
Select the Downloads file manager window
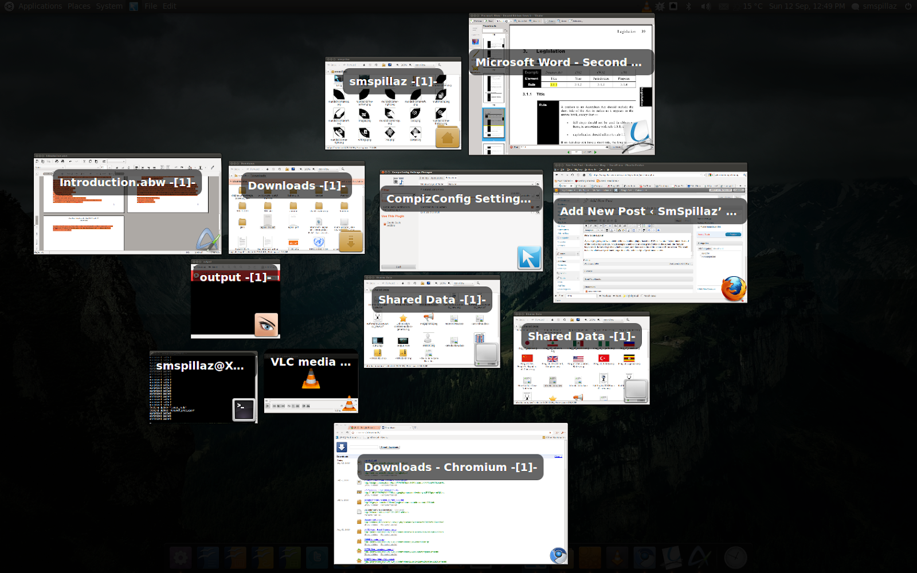(x=297, y=207)
